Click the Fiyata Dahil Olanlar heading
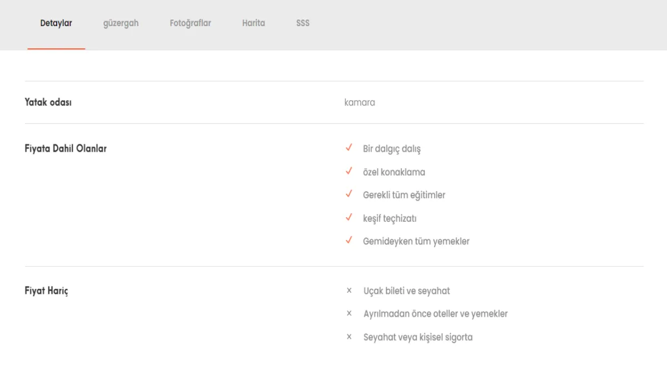Image resolution: width=667 pixels, height=375 pixels. point(66,149)
